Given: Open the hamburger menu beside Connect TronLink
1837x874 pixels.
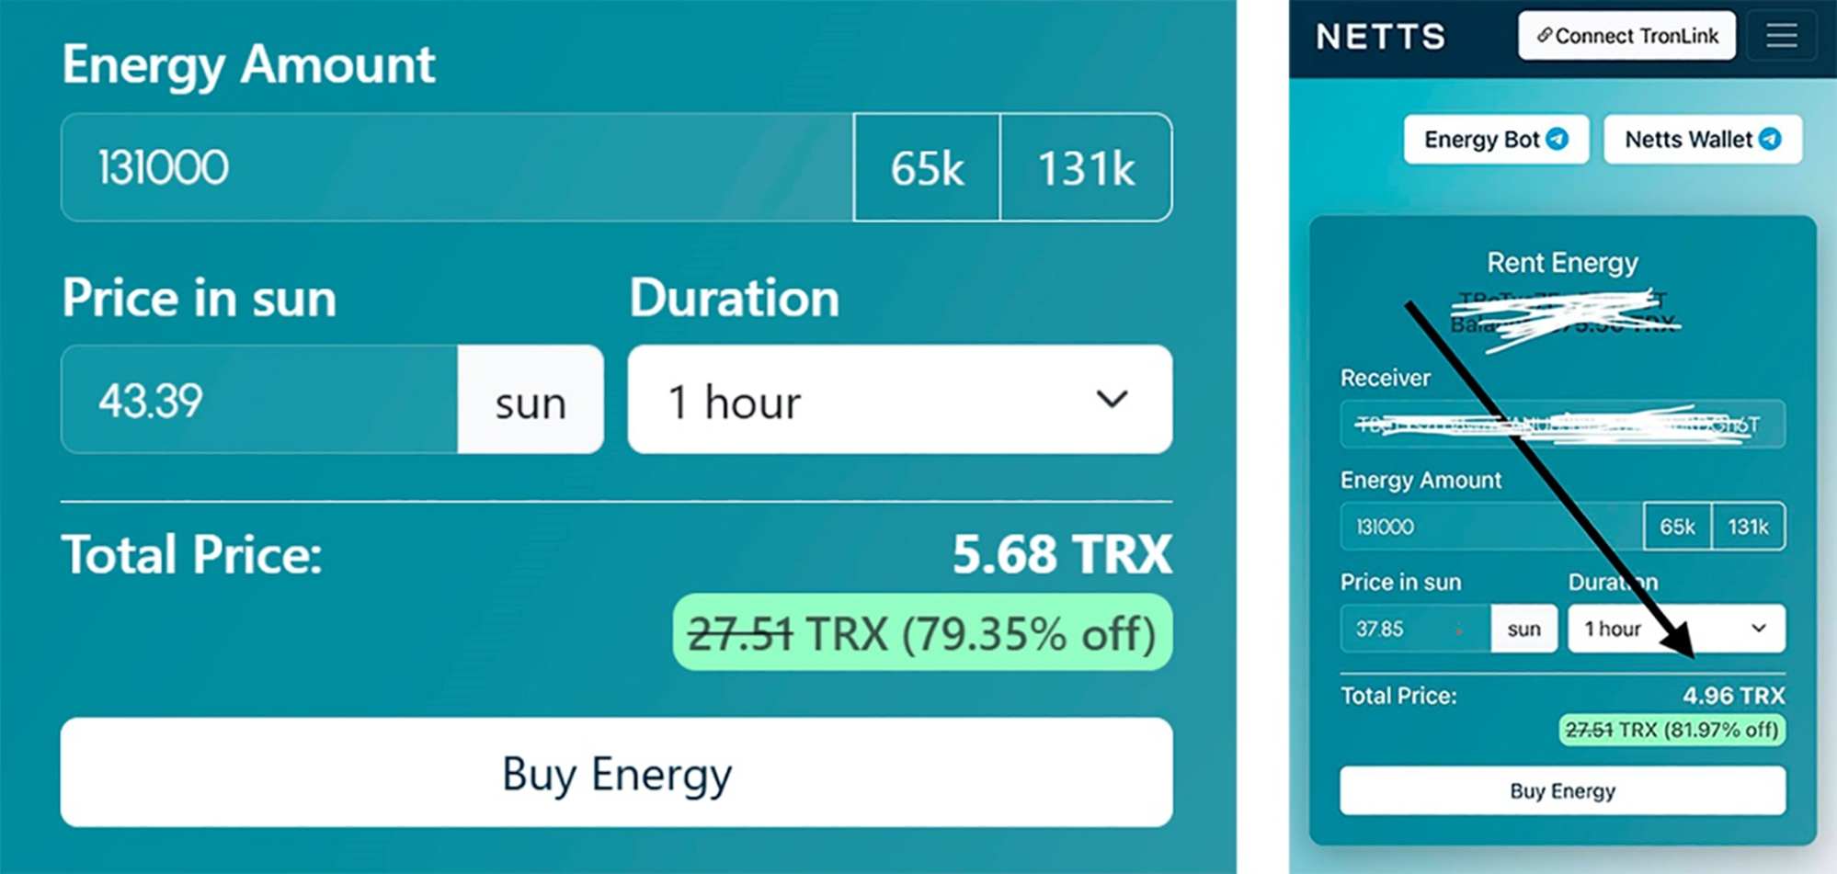Looking at the screenshot, I should point(1781,36).
